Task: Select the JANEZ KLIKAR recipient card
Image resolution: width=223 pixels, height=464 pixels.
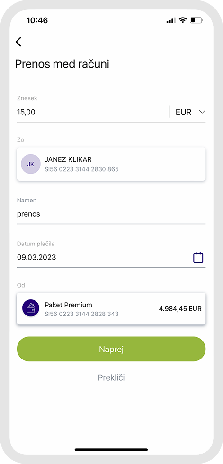Action: (x=111, y=164)
